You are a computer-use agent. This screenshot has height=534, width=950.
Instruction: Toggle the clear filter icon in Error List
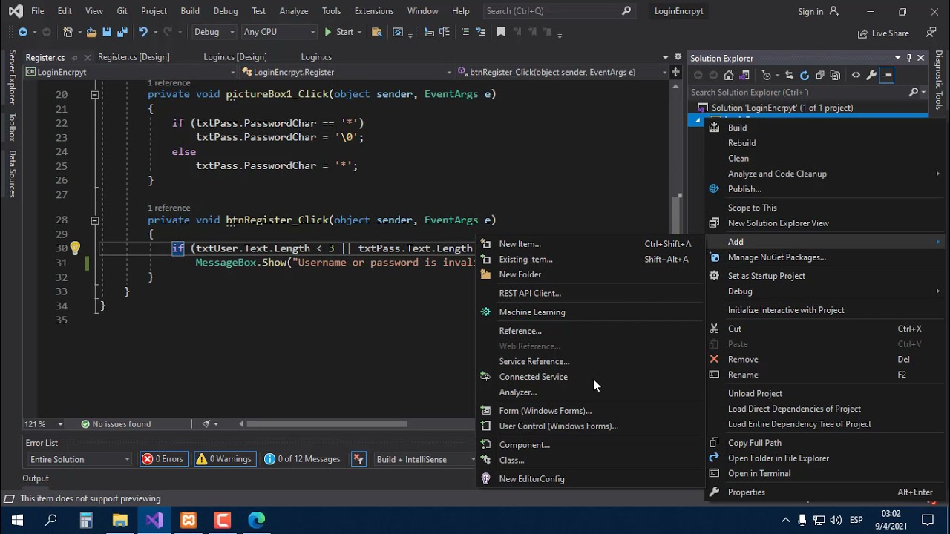tap(358, 459)
